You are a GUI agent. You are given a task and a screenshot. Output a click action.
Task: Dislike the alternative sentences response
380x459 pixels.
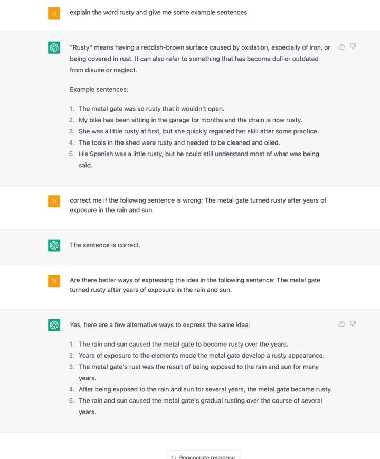click(353, 324)
